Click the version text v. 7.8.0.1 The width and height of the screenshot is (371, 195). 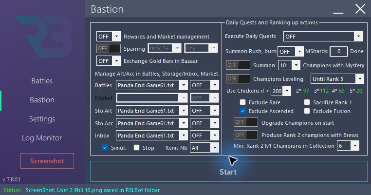tap(11, 179)
